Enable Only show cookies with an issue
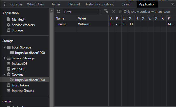The height and width of the screenshot is (107, 176). (121, 11)
